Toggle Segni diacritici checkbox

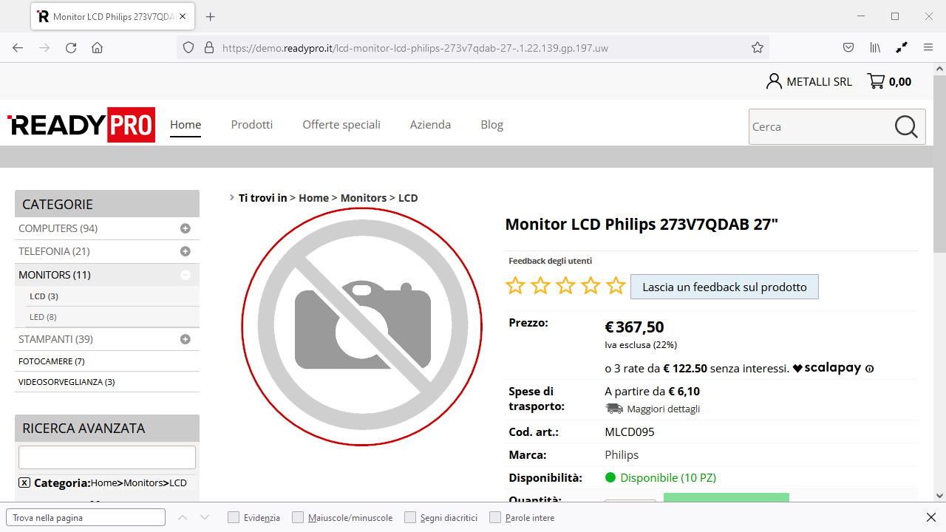coord(410,517)
